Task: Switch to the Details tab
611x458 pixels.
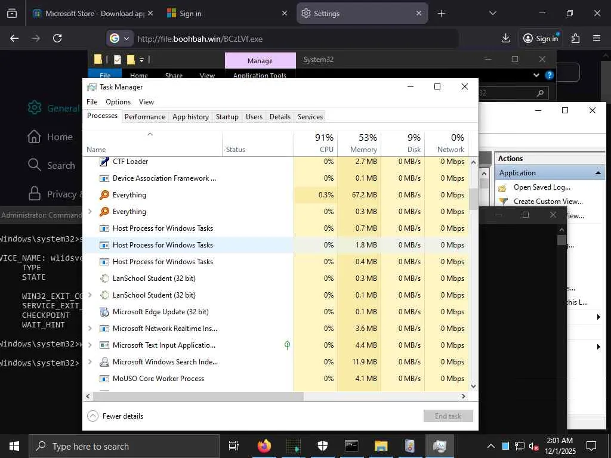Action: (280, 117)
